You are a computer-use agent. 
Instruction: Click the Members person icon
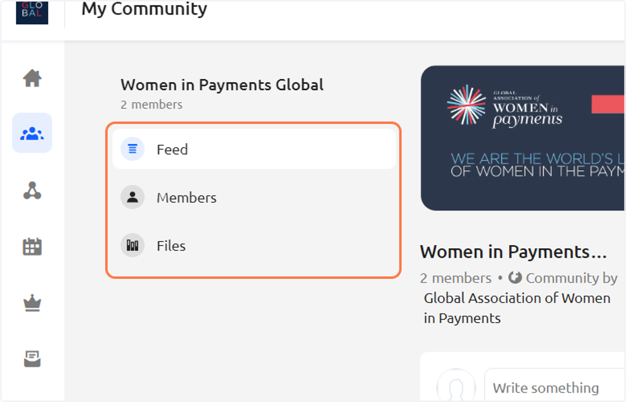(x=133, y=197)
